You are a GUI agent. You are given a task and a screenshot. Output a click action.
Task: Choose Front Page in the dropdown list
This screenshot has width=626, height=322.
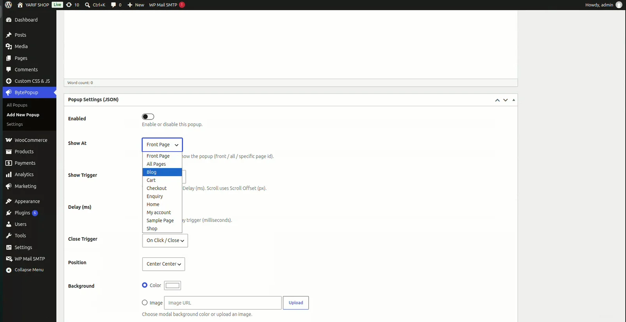pos(162,156)
